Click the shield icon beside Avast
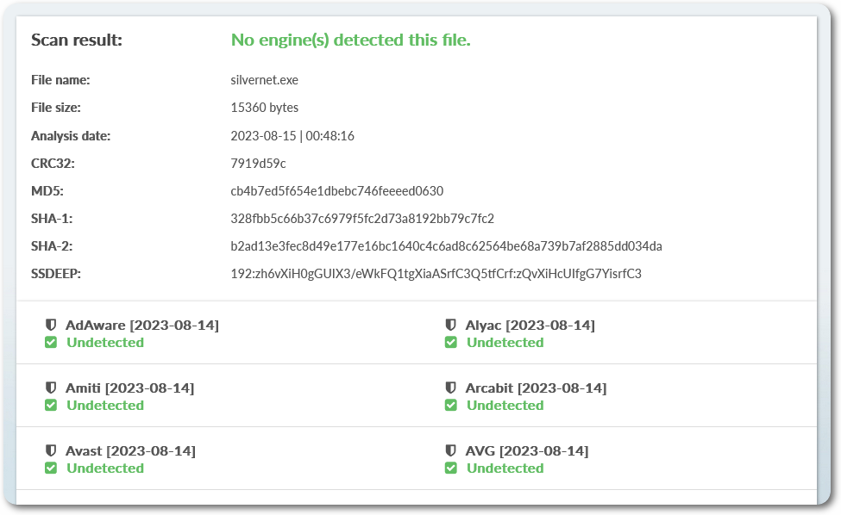 click(51, 450)
